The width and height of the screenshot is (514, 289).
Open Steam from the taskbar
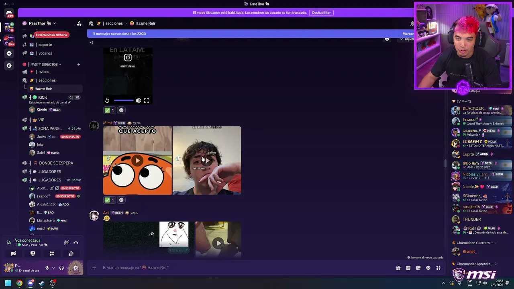click(x=41, y=283)
